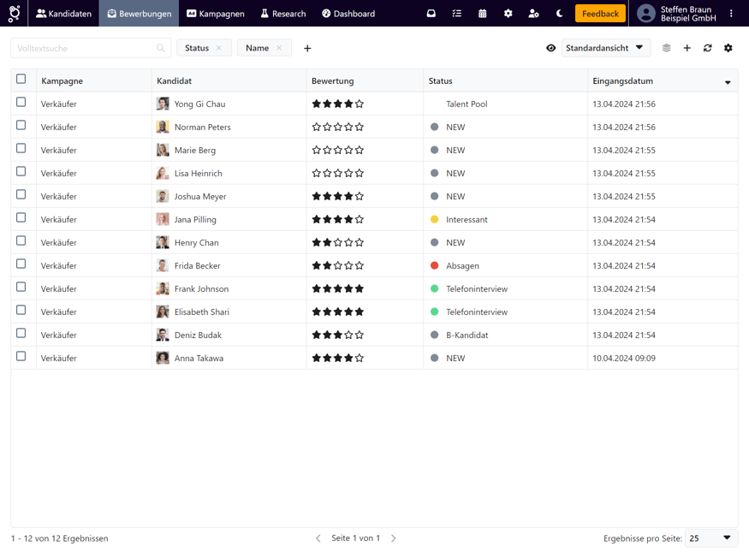749x558 pixels.
Task: Open the Dashboard tab
Action: pos(348,14)
